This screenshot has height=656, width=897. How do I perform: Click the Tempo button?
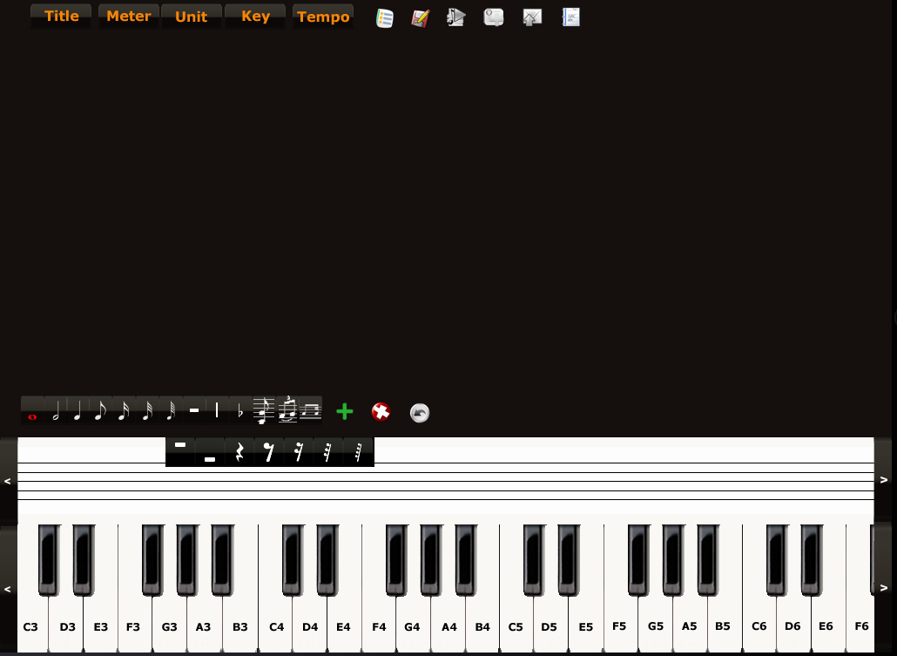323,17
